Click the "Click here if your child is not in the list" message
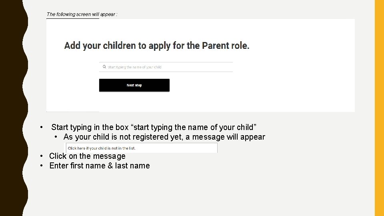The height and width of the screenshot is (216, 384). pyautogui.click(x=102, y=148)
